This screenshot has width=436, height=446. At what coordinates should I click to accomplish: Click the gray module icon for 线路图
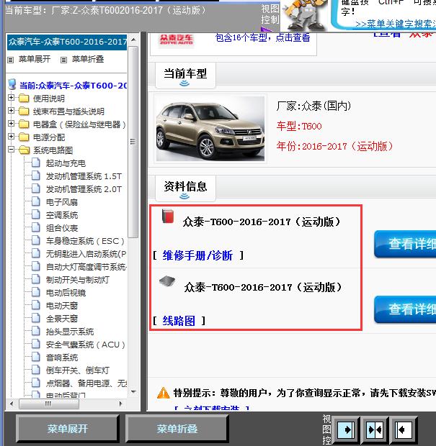[x=167, y=281]
